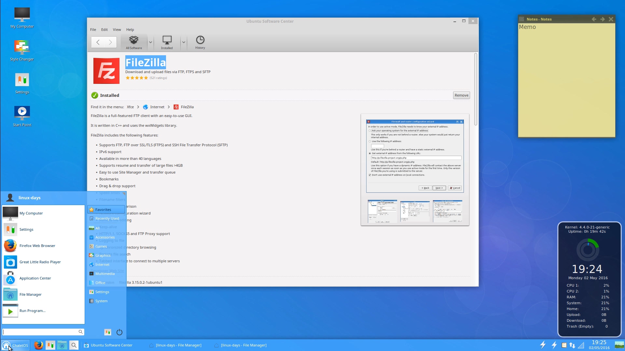Open home folder from the taskbar
The height and width of the screenshot is (351, 625).
(x=62, y=345)
